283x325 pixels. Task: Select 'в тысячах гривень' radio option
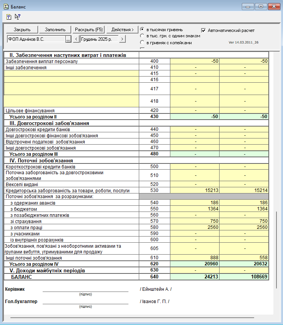coord(142,30)
